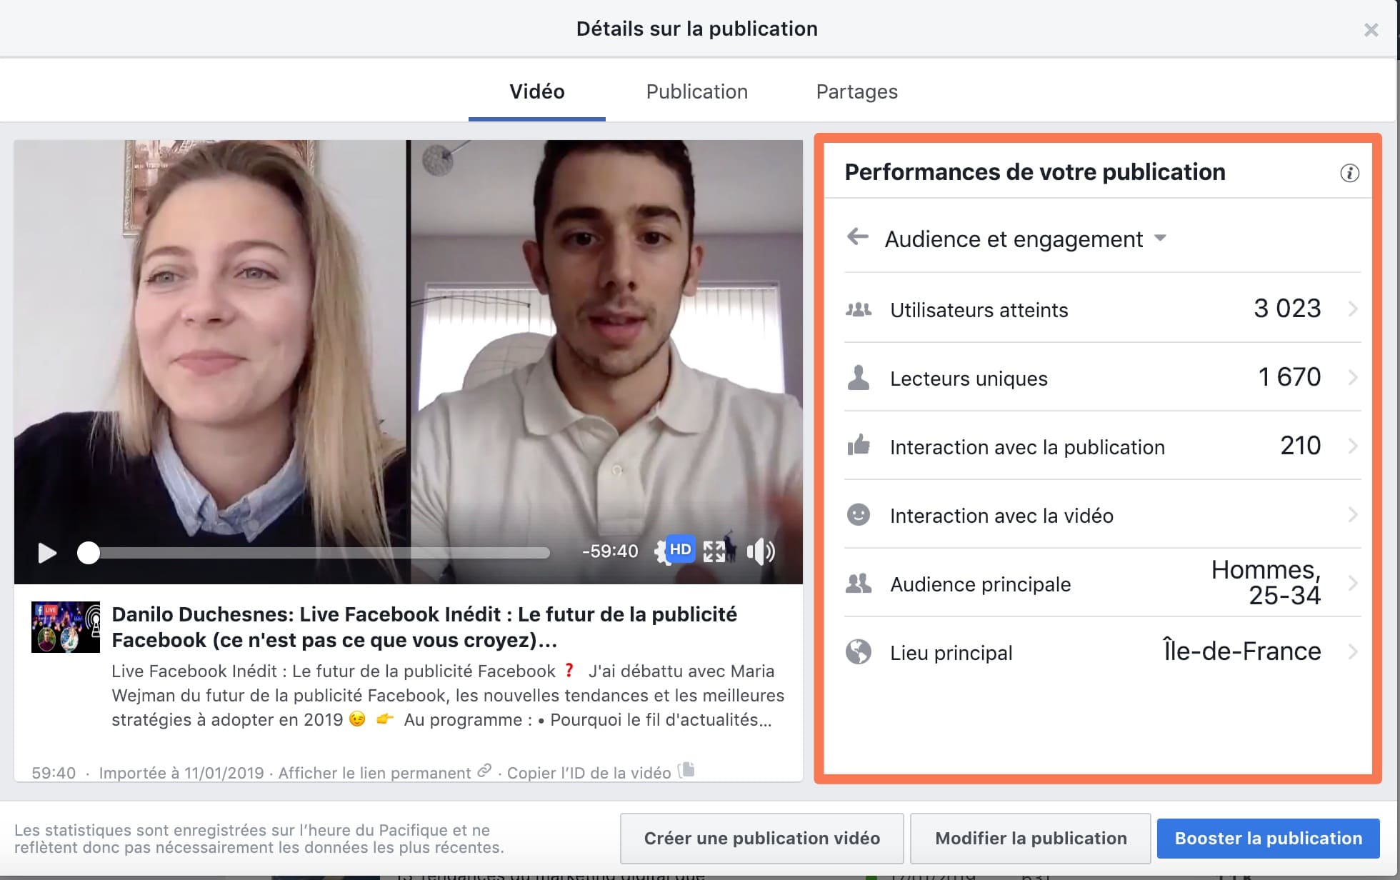Close the Détails sur la publication dialog
Viewport: 1400px width, 880px height.
pos(1371,30)
